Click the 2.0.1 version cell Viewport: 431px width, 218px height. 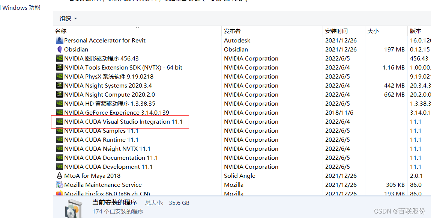[x=416, y=176]
